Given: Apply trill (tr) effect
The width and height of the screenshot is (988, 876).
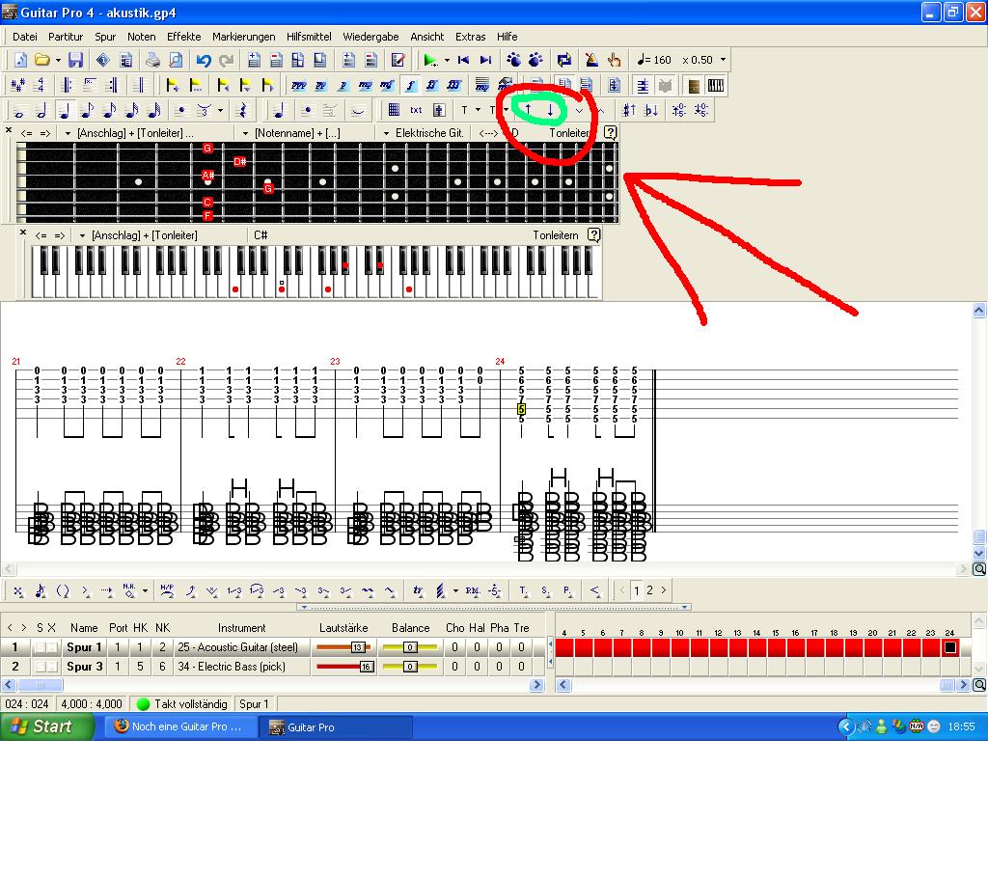Looking at the screenshot, I should [418, 590].
